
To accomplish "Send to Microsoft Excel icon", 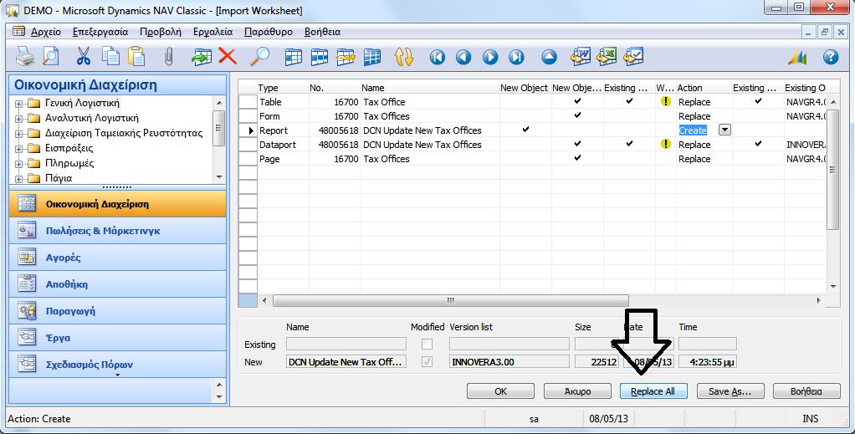I will point(607,56).
